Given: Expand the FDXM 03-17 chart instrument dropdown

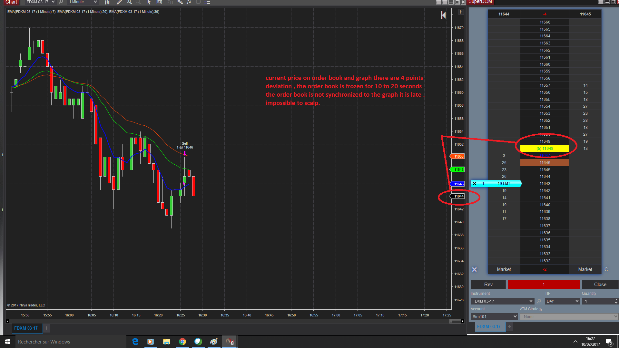Looking at the screenshot, I should [x=53, y=2].
